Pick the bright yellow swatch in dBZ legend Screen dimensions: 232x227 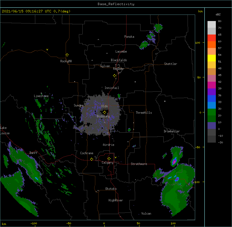click(212, 58)
